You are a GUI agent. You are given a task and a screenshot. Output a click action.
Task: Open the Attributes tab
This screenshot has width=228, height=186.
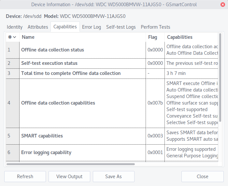click(38, 27)
